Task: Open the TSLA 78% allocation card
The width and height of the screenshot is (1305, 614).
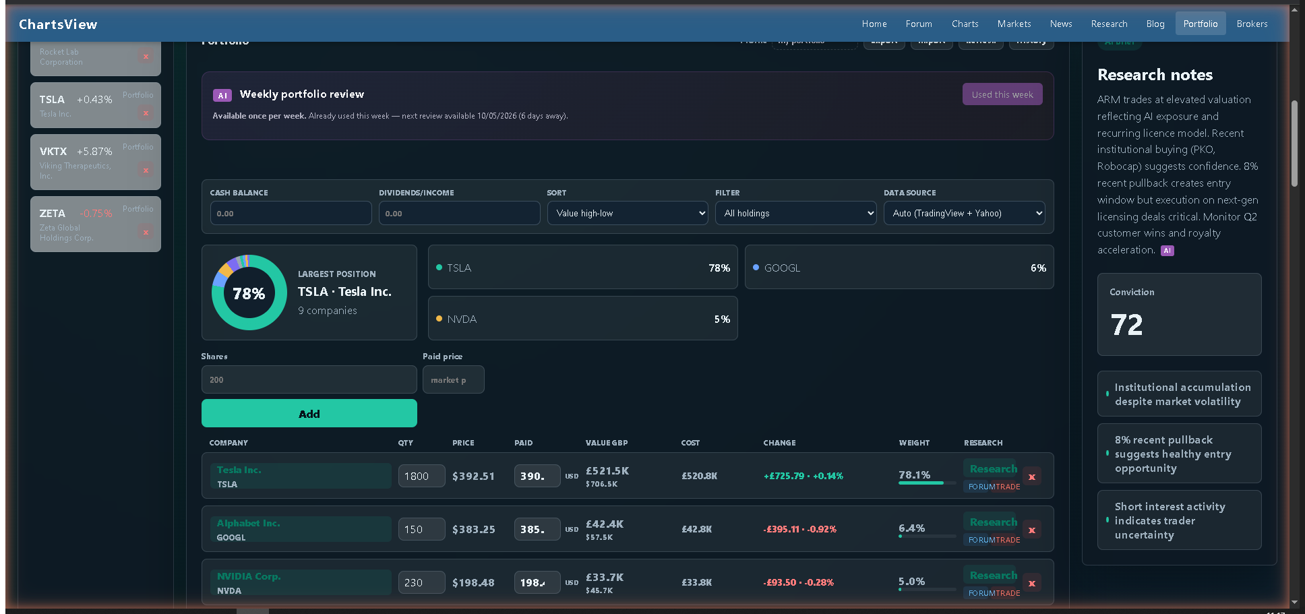Action: pos(583,267)
